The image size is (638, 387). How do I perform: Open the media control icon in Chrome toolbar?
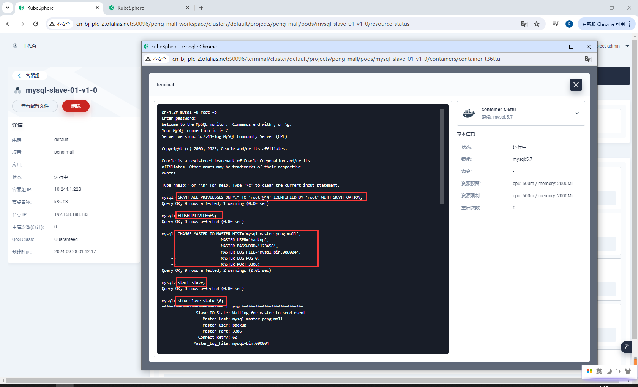pyautogui.click(x=556, y=24)
